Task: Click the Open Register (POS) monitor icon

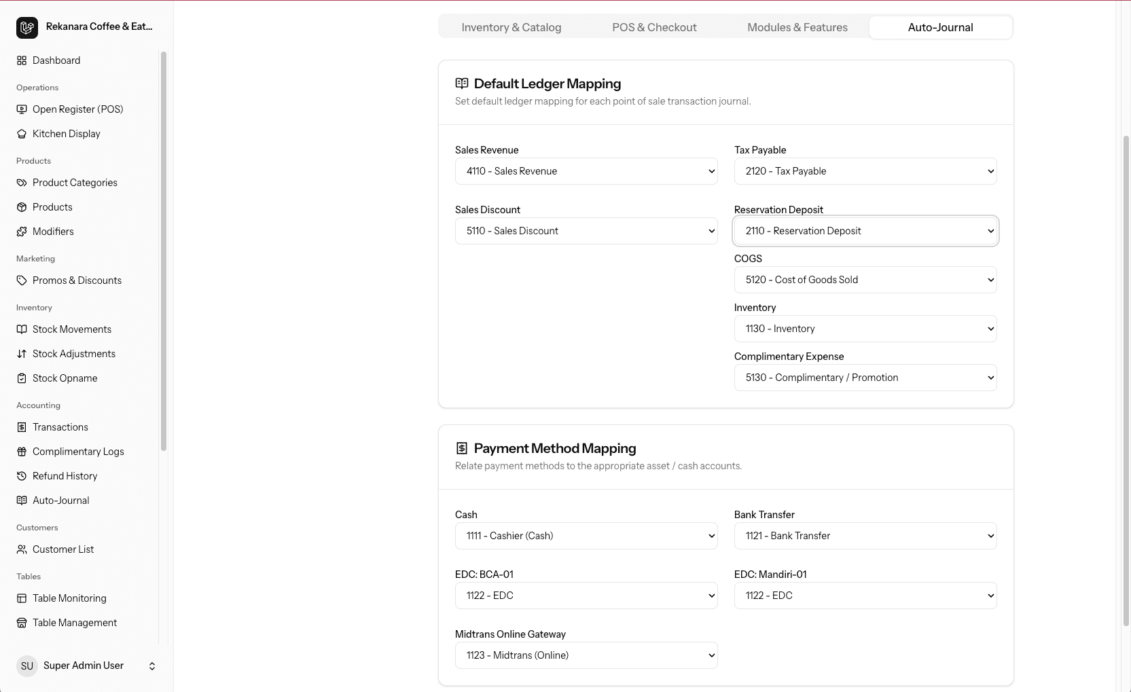Action: [x=22, y=109]
